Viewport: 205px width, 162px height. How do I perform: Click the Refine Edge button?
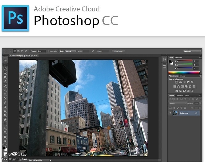click(119, 51)
